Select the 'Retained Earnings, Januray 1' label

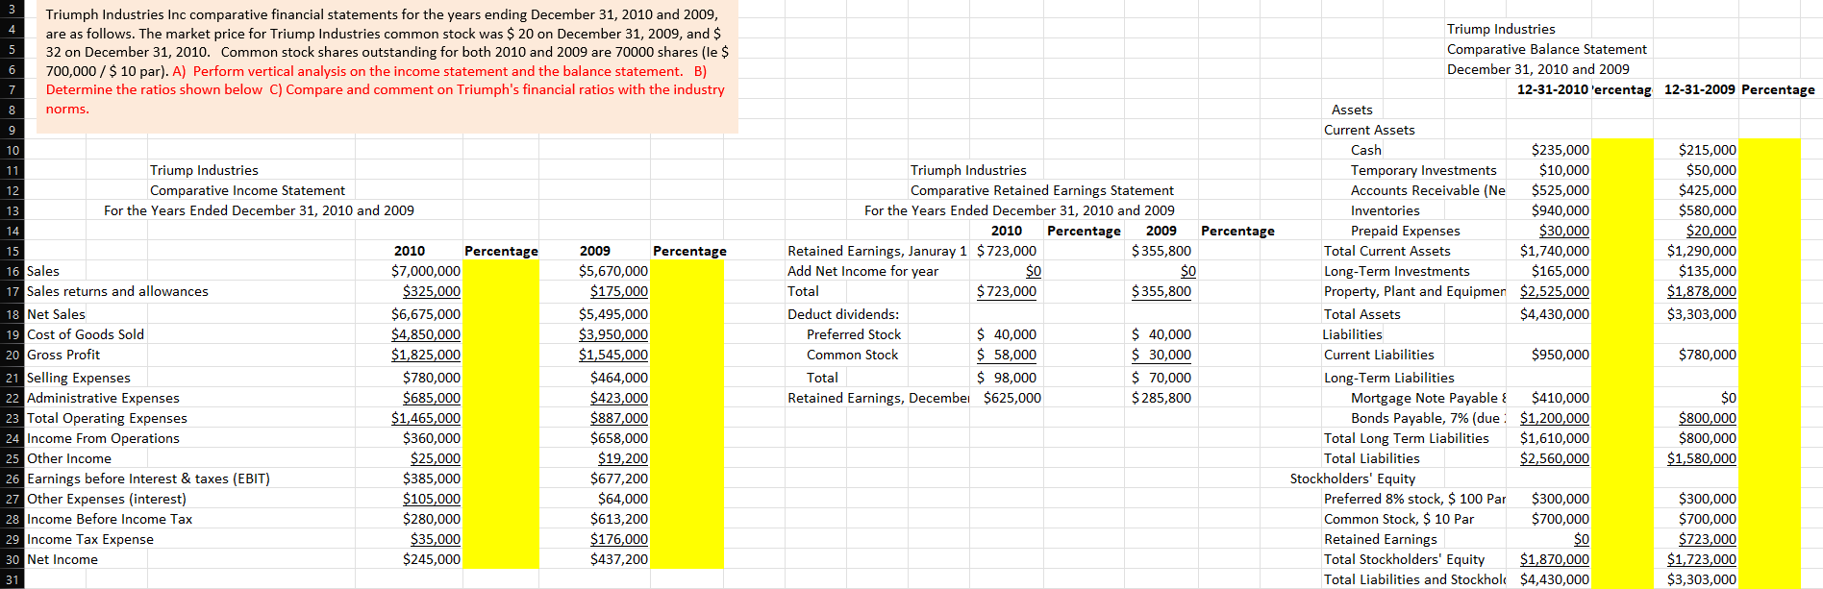click(x=877, y=251)
